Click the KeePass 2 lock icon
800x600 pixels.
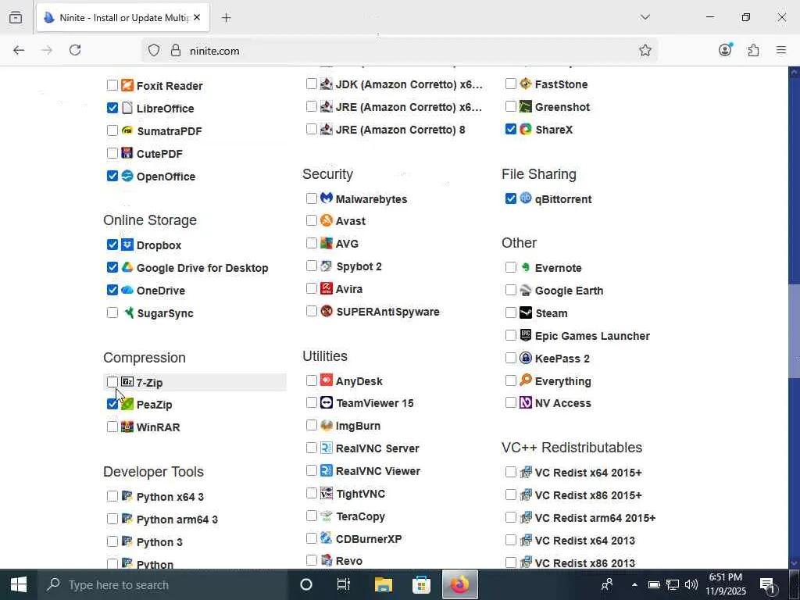(526, 358)
